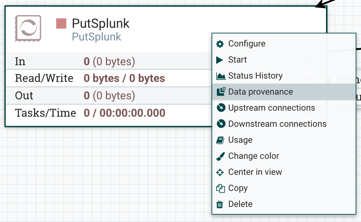Screen dimensions: 361x222
Task: Click the Data provenance icon
Action: 221,92
